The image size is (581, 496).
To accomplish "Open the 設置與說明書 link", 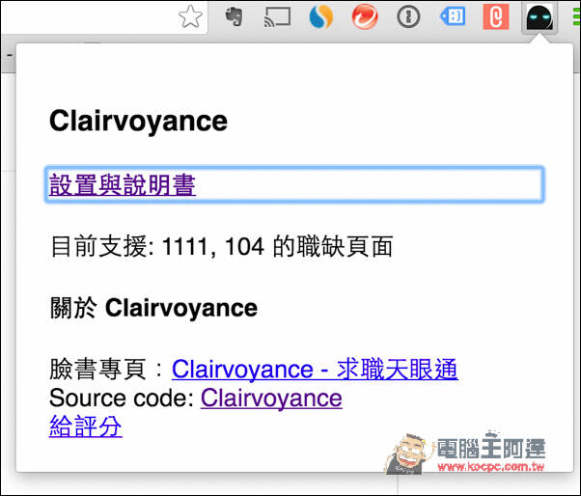I will click(x=123, y=184).
